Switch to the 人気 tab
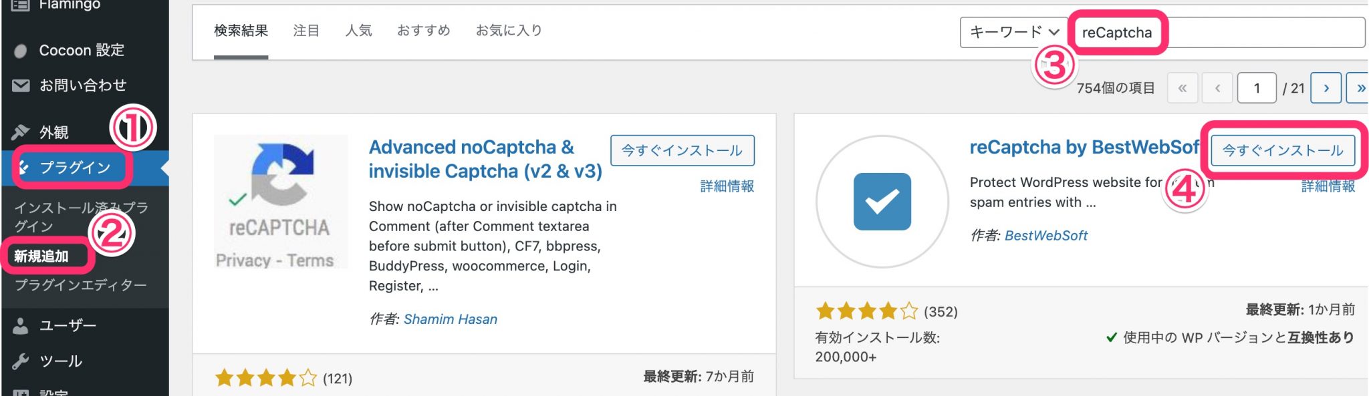The height and width of the screenshot is (396, 1369). tap(358, 30)
